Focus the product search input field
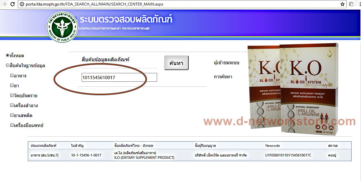Viewport: 361px width, 181px height. pos(119,77)
